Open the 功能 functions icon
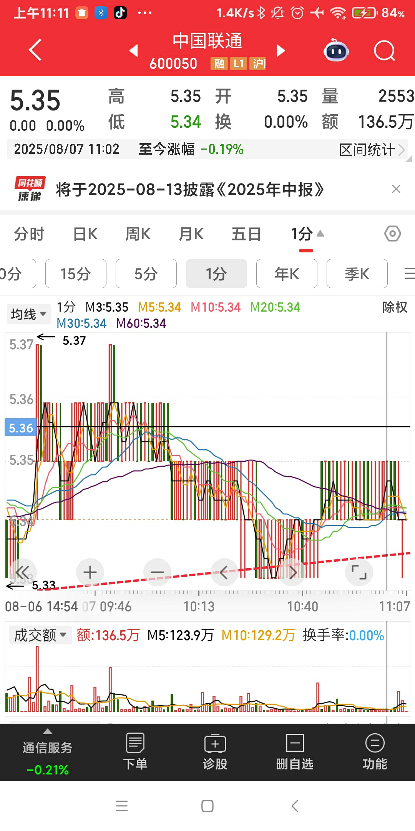The height and width of the screenshot is (831, 415). click(x=375, y=751)
